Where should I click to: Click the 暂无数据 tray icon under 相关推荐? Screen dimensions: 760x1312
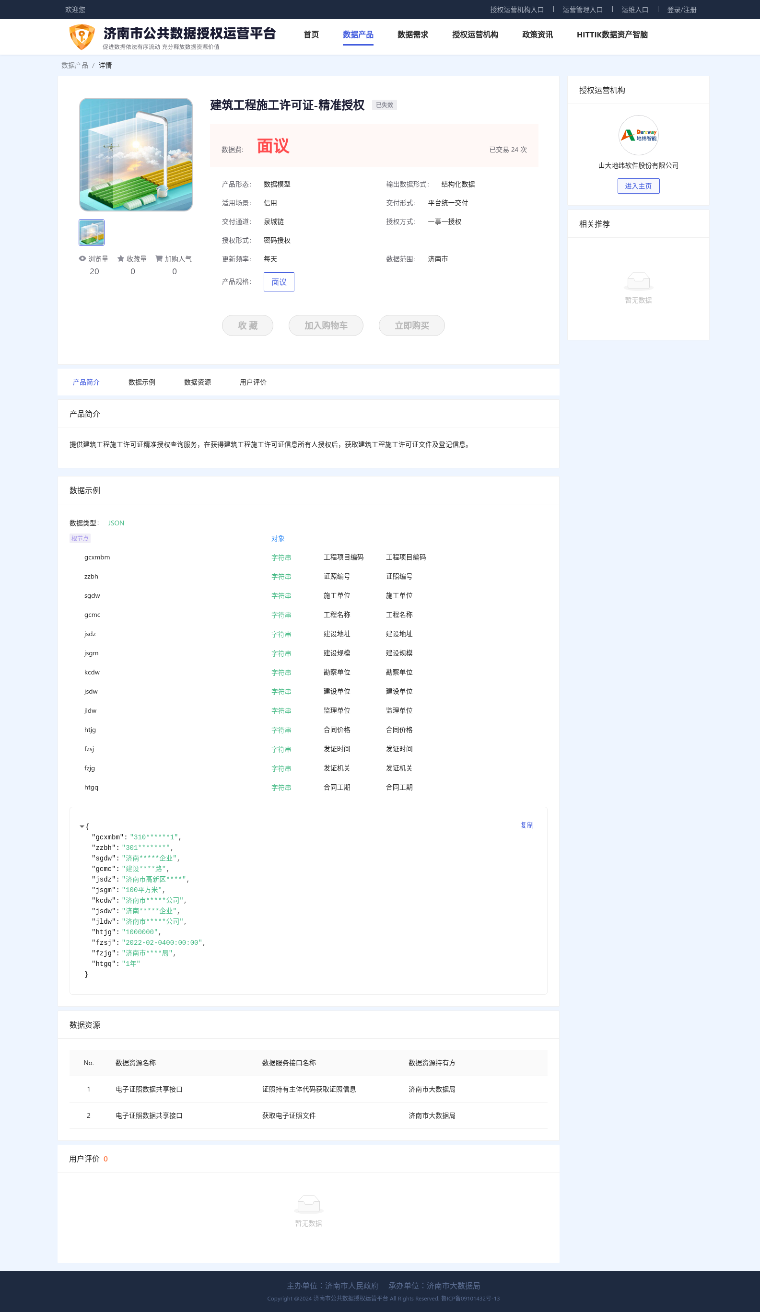tap(638, 281)
